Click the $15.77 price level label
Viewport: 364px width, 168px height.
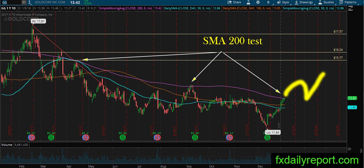[x=338, y=58]
